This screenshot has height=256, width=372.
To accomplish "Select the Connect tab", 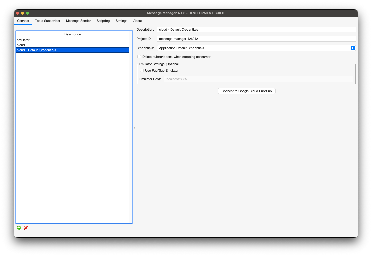I will [x=23, y=21].
